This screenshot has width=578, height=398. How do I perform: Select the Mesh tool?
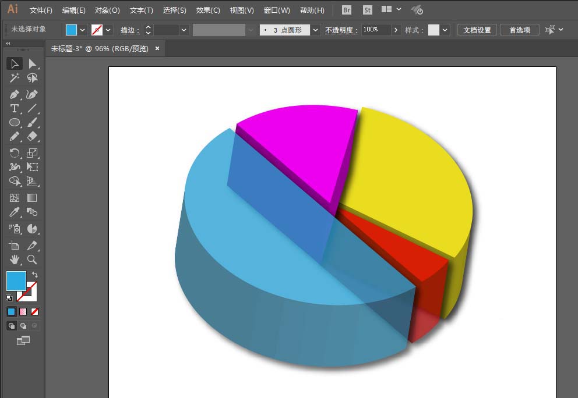coord(15,198)
